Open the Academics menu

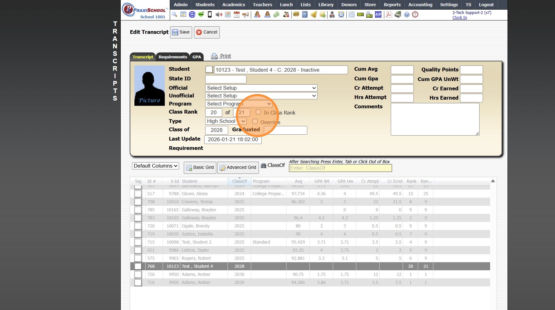pos(233,5)
